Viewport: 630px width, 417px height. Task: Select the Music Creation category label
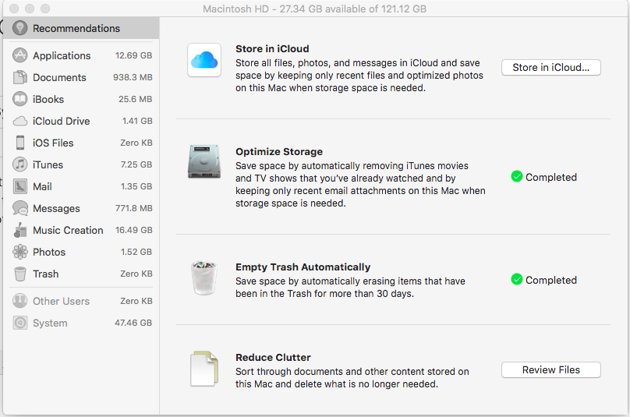pos(68,230)
